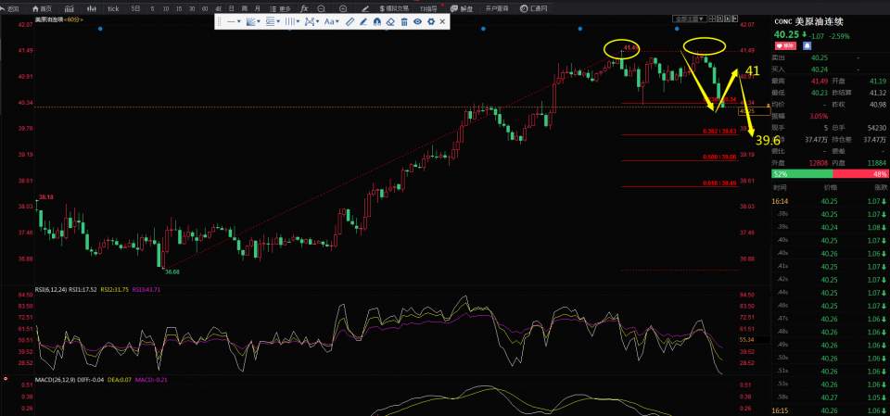Viewport: 890px width, 416px height.
Task: Toggle the magnet snap tool
Action: click(377, 21)
